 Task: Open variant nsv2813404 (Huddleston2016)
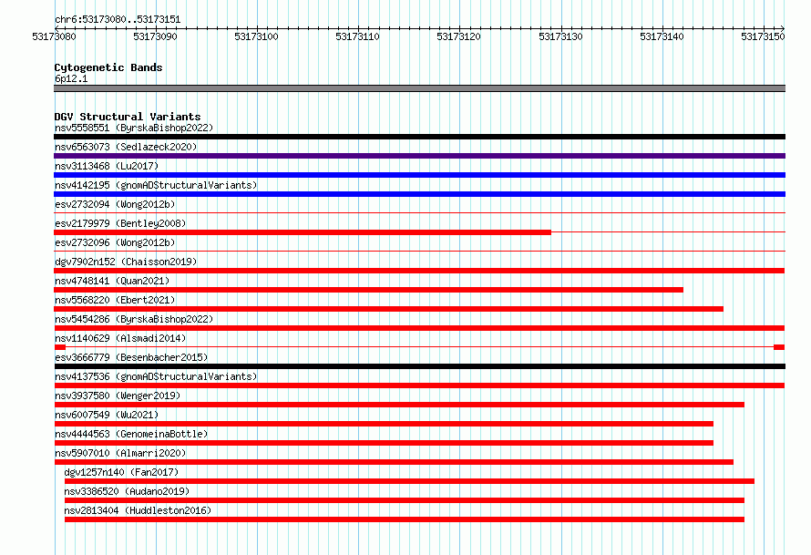pyautogui.click(x=138, y=510)
